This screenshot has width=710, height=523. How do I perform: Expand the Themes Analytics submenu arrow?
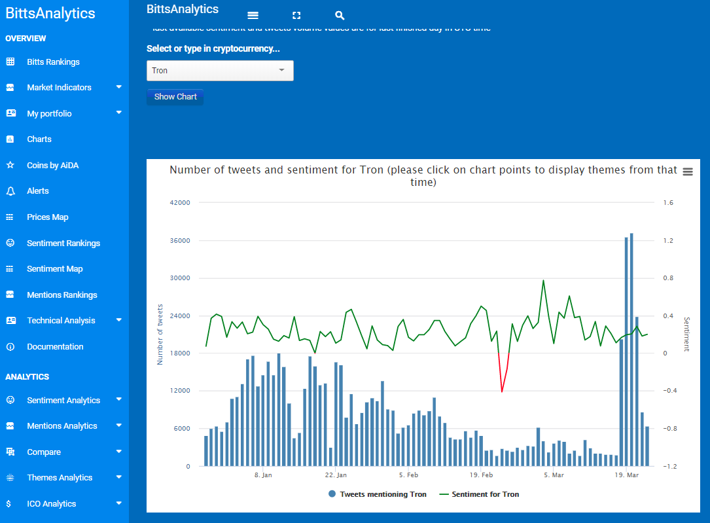119,477
